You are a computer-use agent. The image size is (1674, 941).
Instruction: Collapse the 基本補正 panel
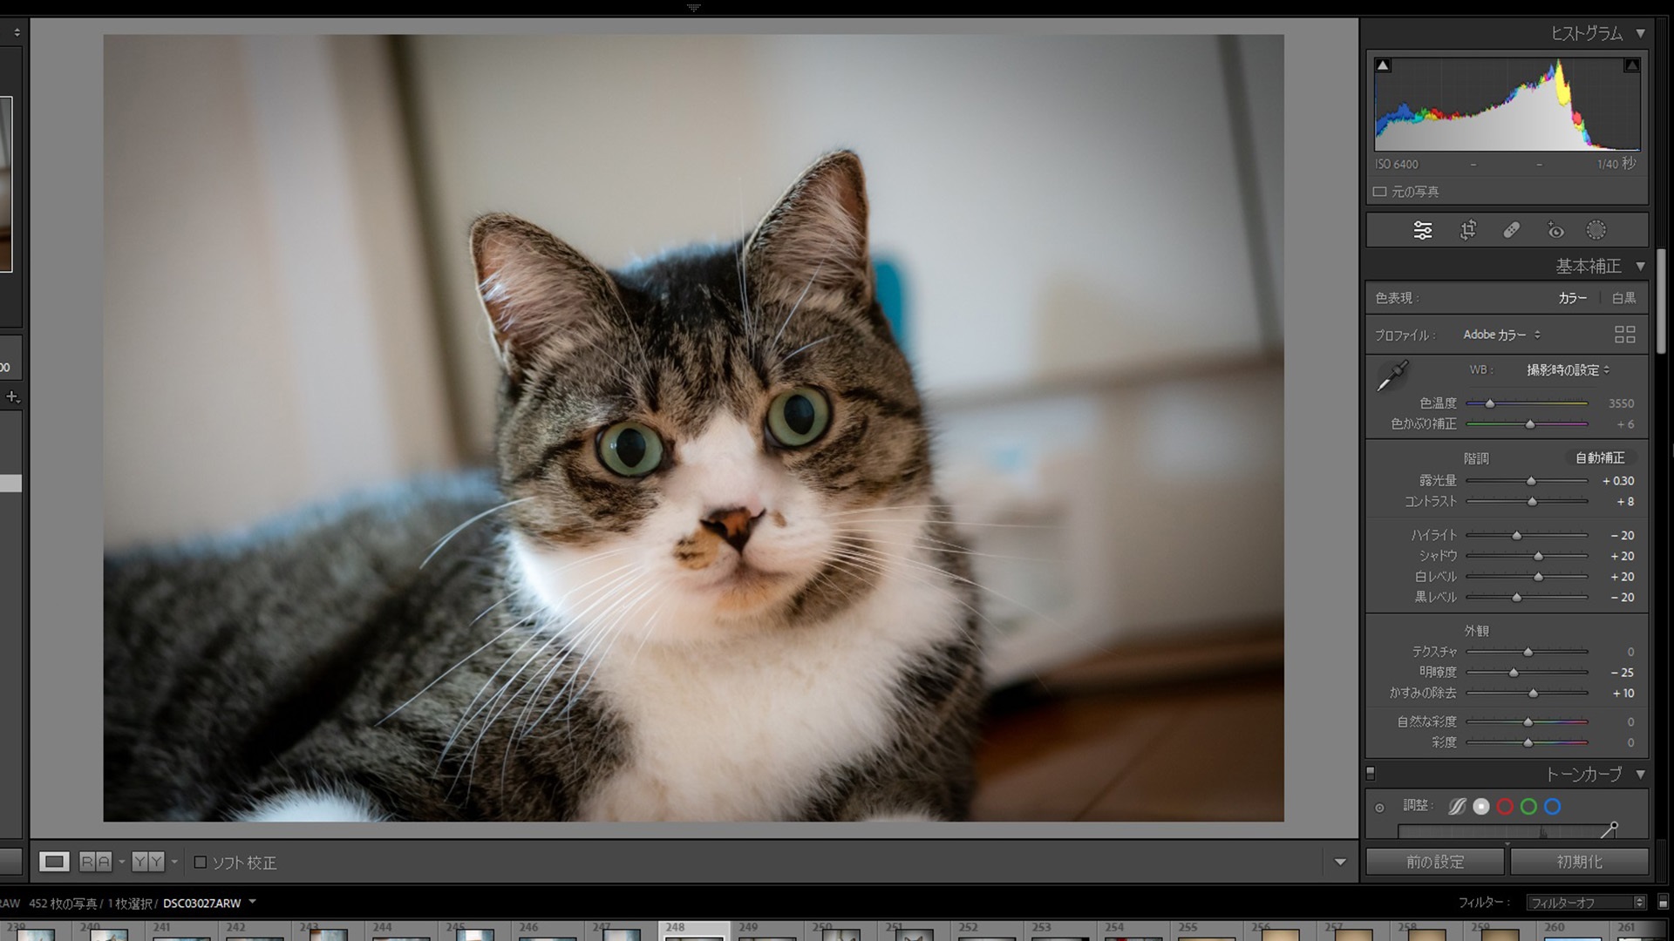(x=1640, y=266)
